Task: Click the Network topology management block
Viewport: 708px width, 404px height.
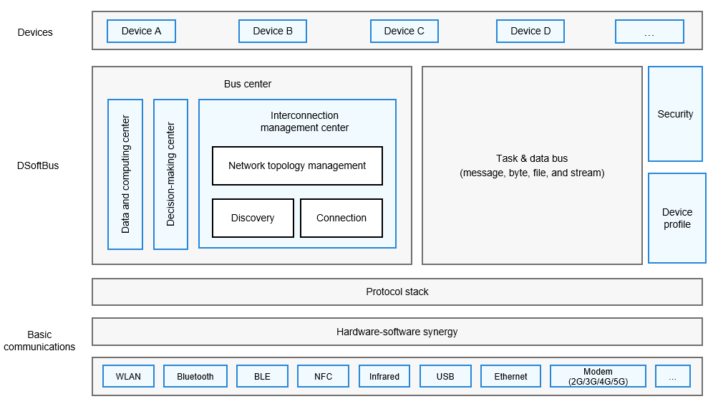Action: [x=297, y=165]
